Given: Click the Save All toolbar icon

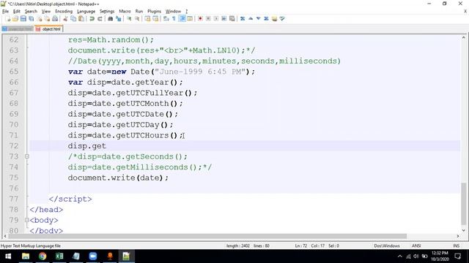Looking at the screenshot, I should (x=31, y=19).
